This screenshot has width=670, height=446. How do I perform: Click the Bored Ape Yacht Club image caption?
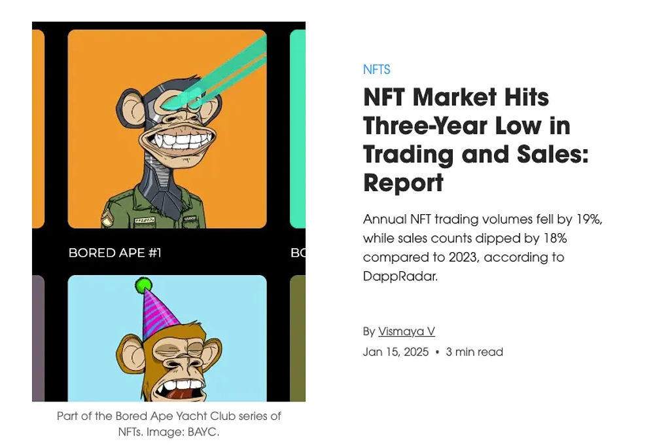169,424
